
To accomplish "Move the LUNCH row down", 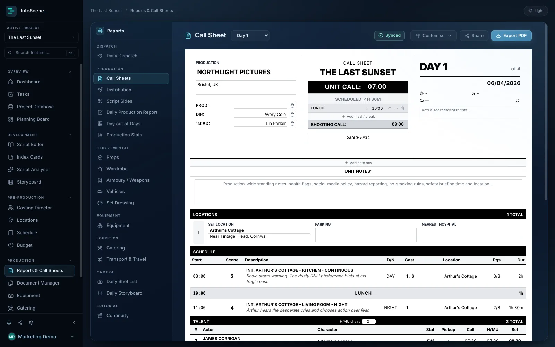I will click(396, 108).
